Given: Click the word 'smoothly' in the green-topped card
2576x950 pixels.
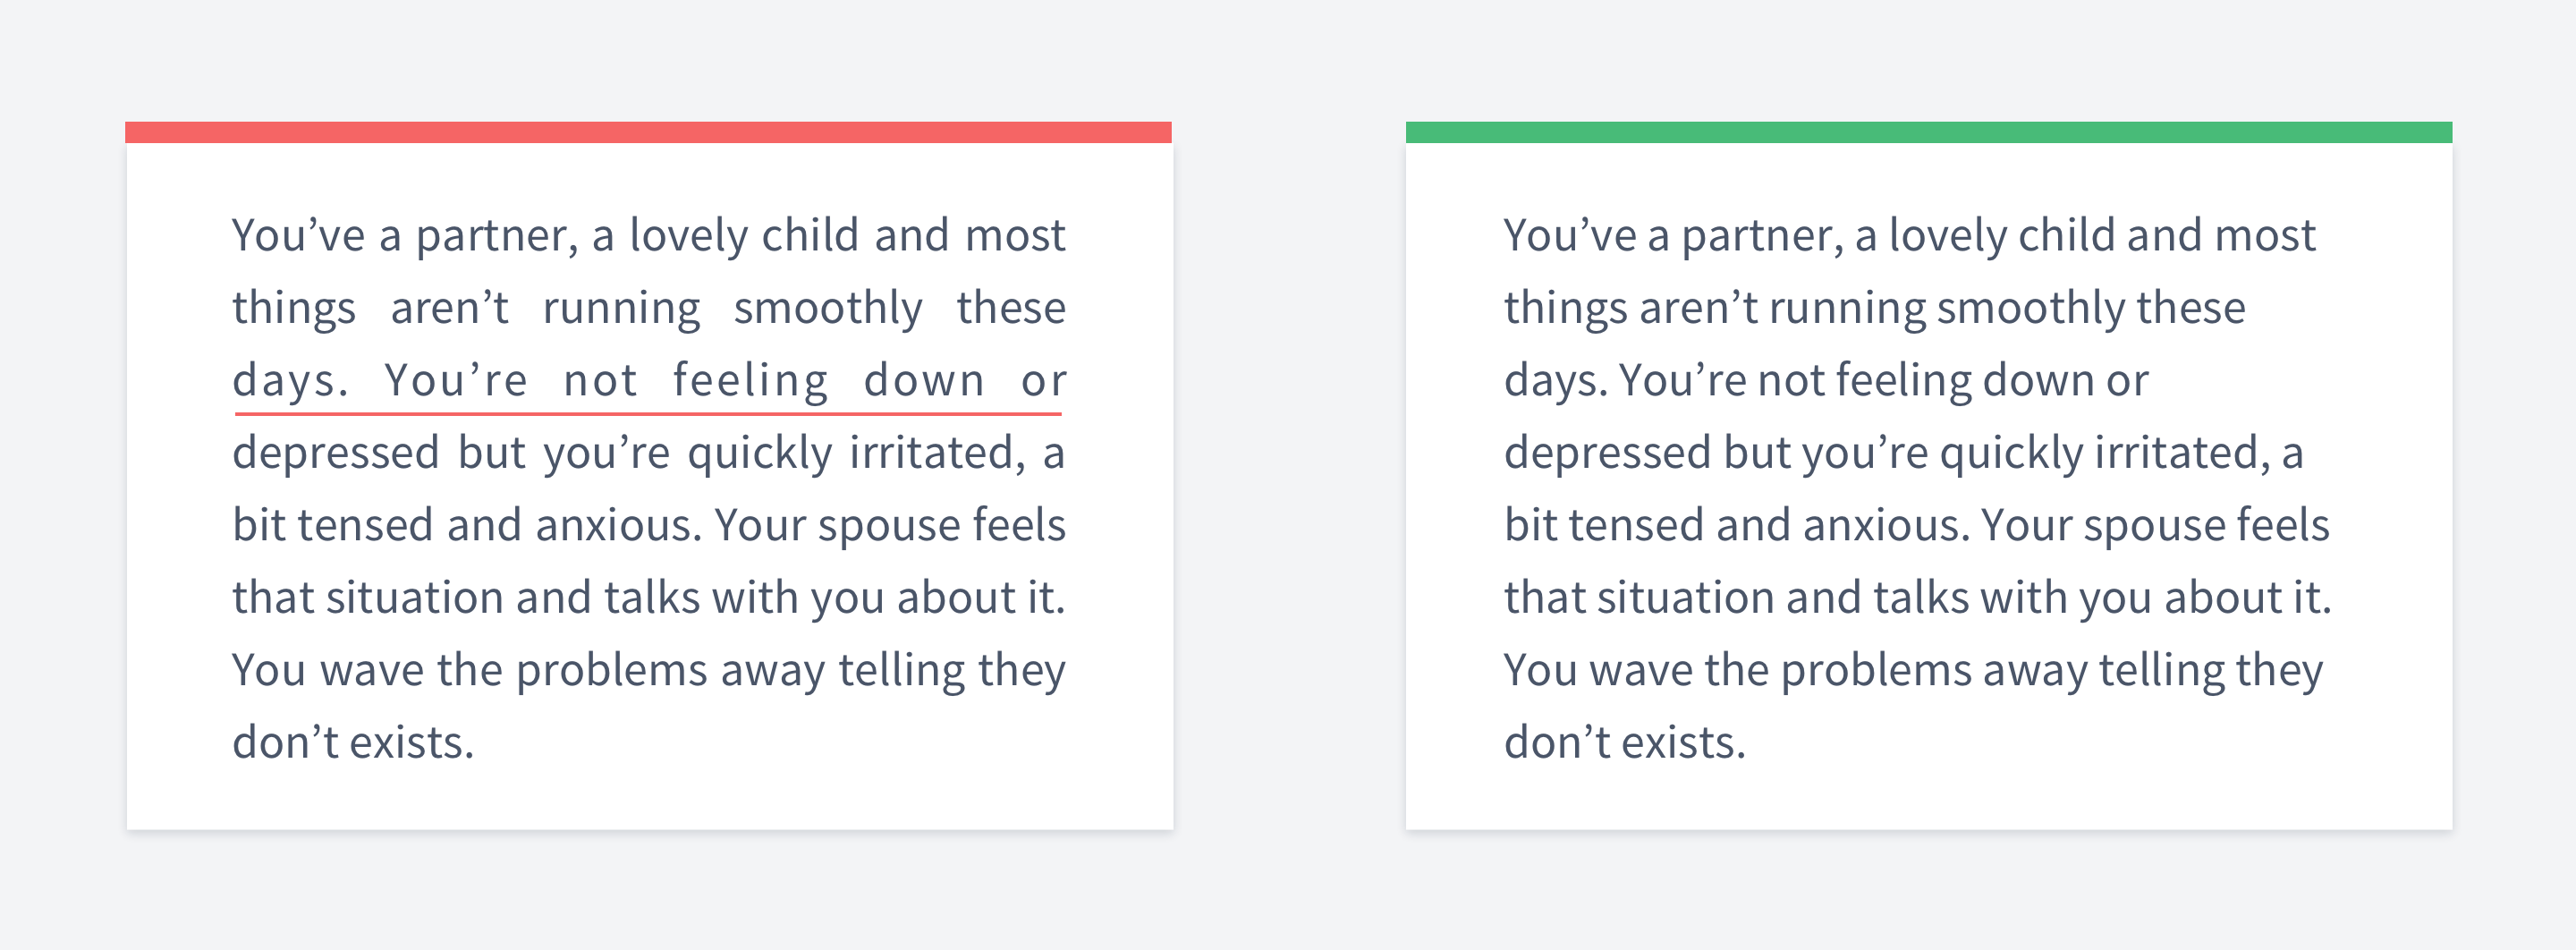Looking at the screenshot, I should click(x=2031, y=308).
